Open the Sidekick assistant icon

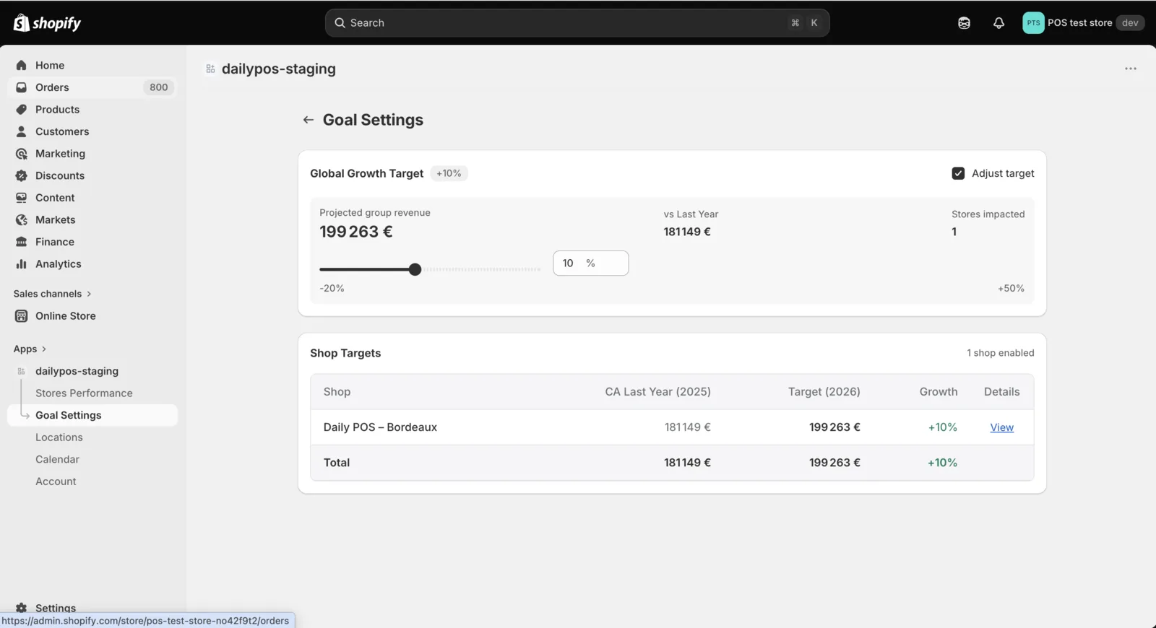coord(964,23)
